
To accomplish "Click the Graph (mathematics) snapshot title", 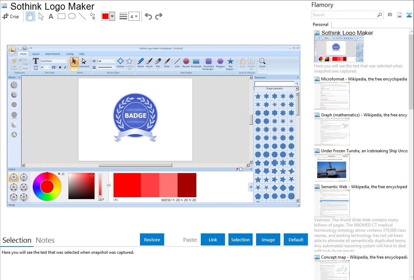I will point(364,115).
